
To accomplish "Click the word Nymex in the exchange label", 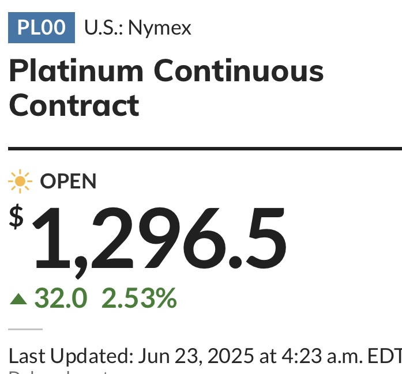I will click(x=160, y=28).
